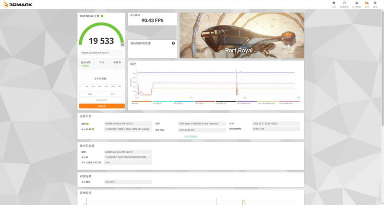Click GPU value field in system info section

pos(128,124)
